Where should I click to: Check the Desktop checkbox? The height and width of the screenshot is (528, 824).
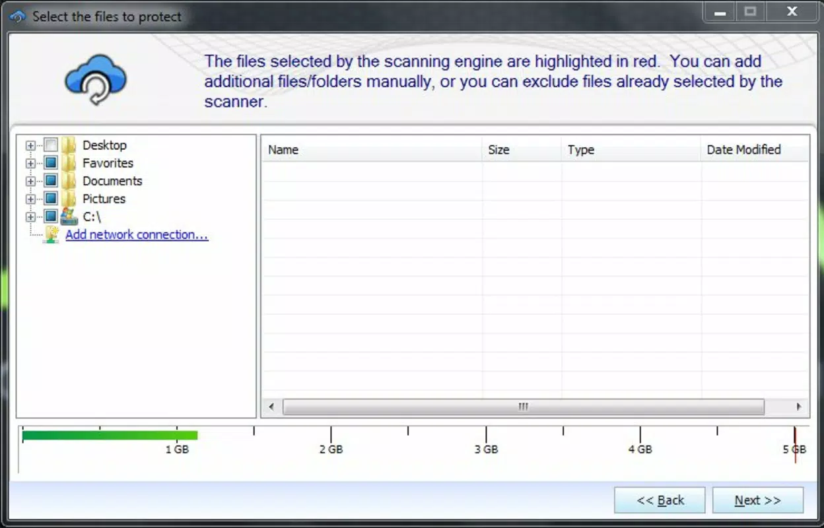click(51, 145)
